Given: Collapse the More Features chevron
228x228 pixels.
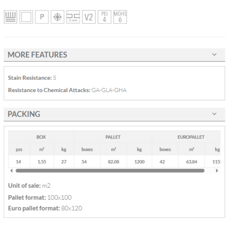Looking at the screenshot, I should 214,54.
